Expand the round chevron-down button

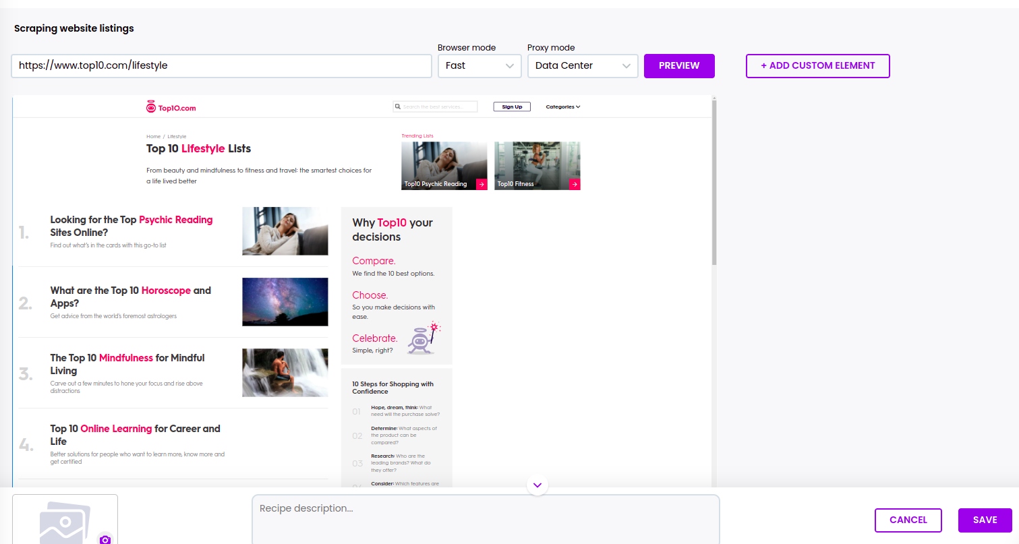pyautogui.click(x=537, y=485)
